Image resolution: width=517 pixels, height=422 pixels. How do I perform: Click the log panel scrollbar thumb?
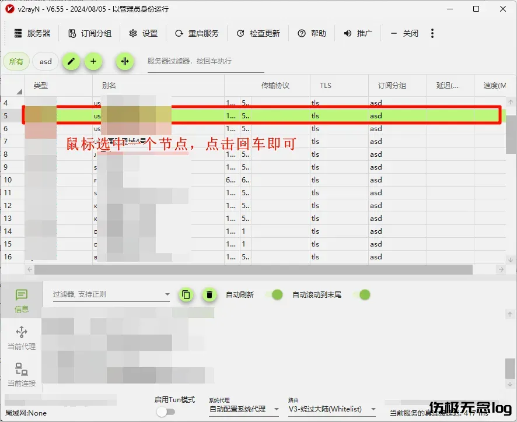pyautogui.click(x=509, y=369)
